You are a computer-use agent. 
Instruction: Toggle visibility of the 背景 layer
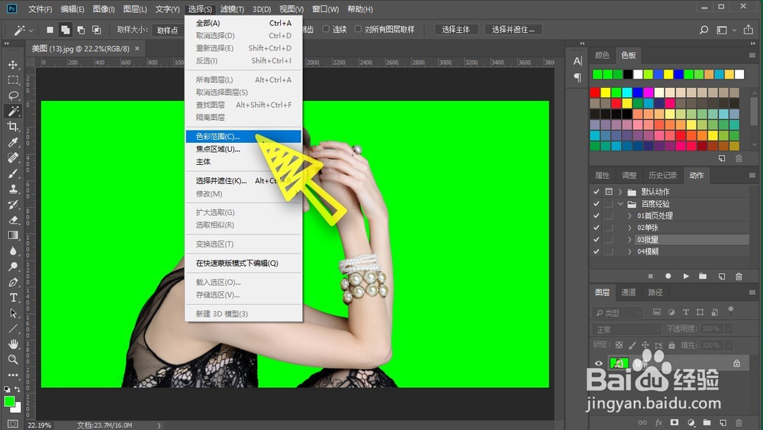coord(598,364)
